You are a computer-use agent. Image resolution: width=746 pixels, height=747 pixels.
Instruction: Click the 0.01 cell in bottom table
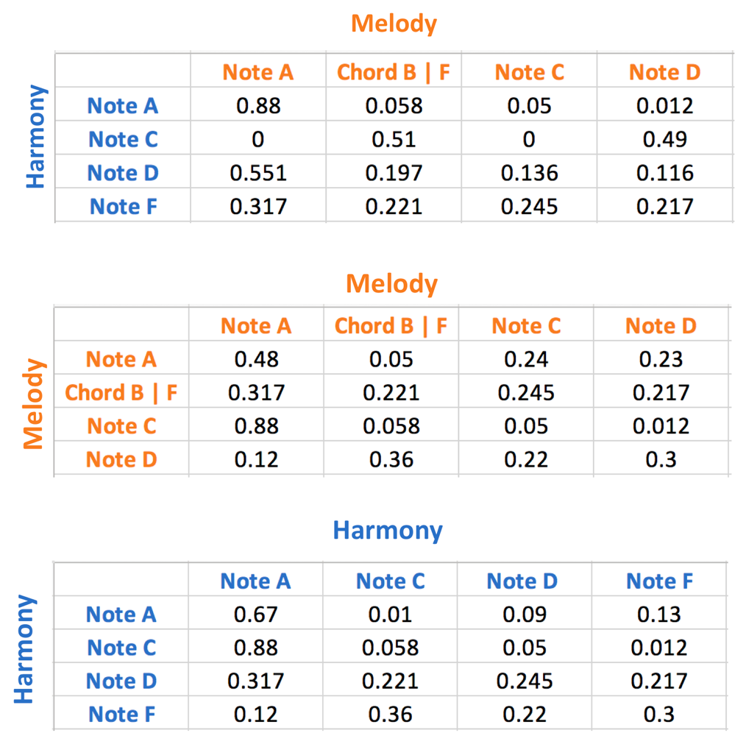[390, 614]
